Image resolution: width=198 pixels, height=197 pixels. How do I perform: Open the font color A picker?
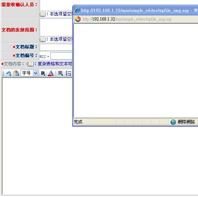pyautogui.click(x=51, y=73)
